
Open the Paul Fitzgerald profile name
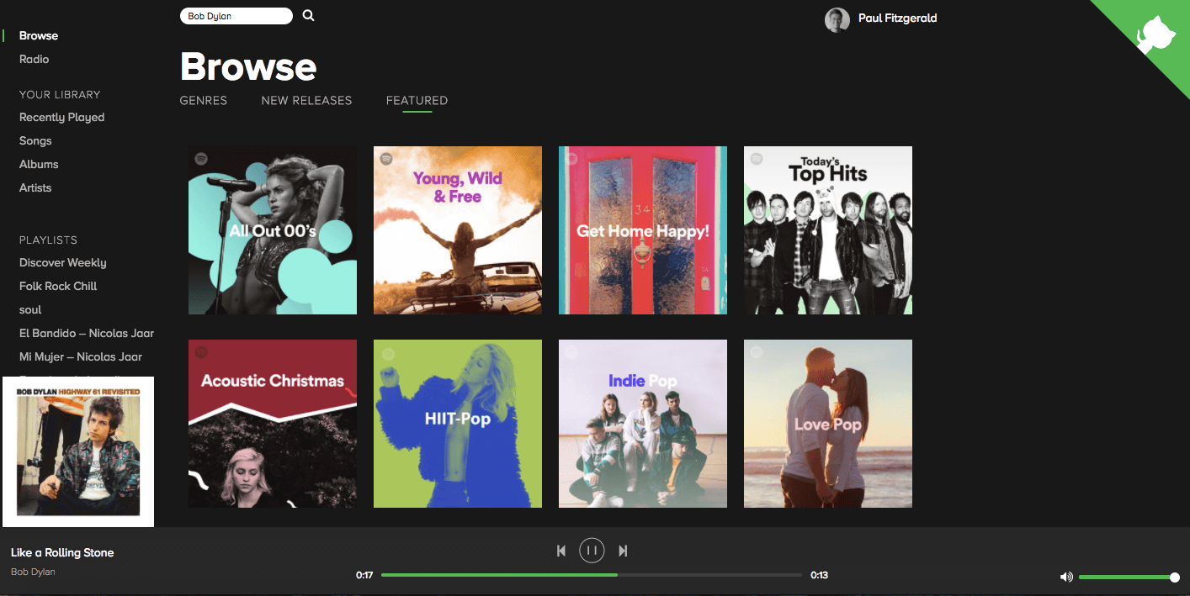pyautogui.click(x=897, y=18)
